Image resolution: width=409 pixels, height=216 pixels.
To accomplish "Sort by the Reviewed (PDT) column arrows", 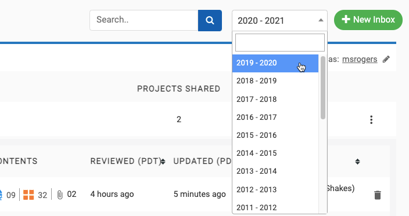I will click(x=163, y=162).
